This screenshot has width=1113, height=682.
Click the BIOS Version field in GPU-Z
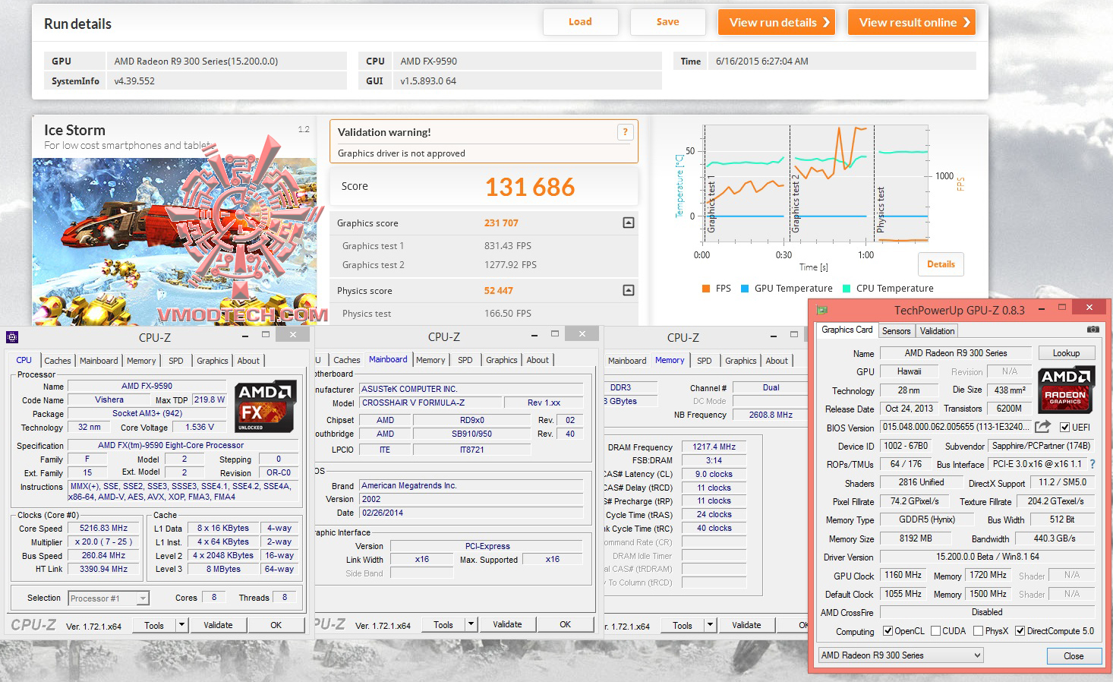click(956, 428)
